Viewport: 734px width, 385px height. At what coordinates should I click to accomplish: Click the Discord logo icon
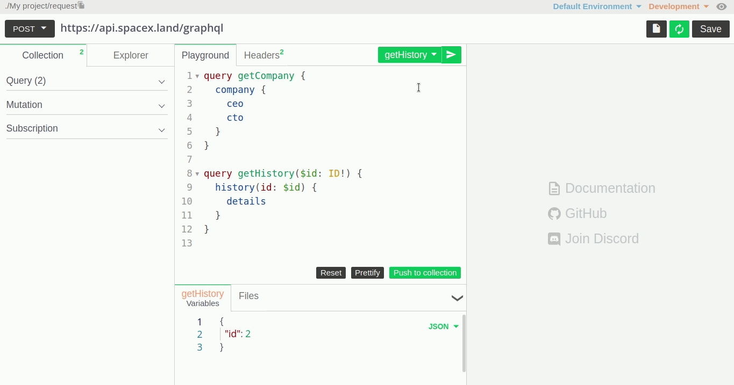click(554, 239)
